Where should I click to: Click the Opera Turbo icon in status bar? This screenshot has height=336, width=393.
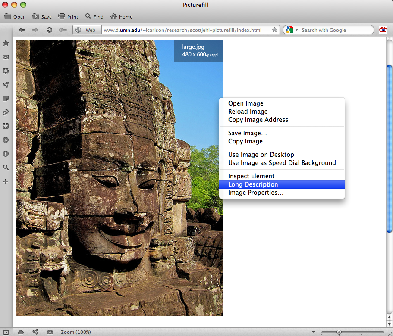tap(50, 332)
